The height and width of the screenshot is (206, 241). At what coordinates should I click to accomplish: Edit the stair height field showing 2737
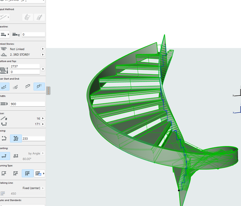[25, 66]
